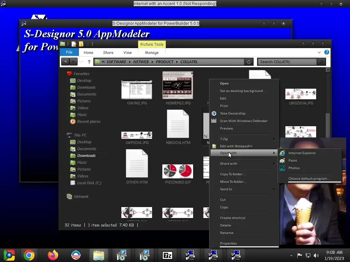Open the Manage tab under Picture Tools

point(152,53)
